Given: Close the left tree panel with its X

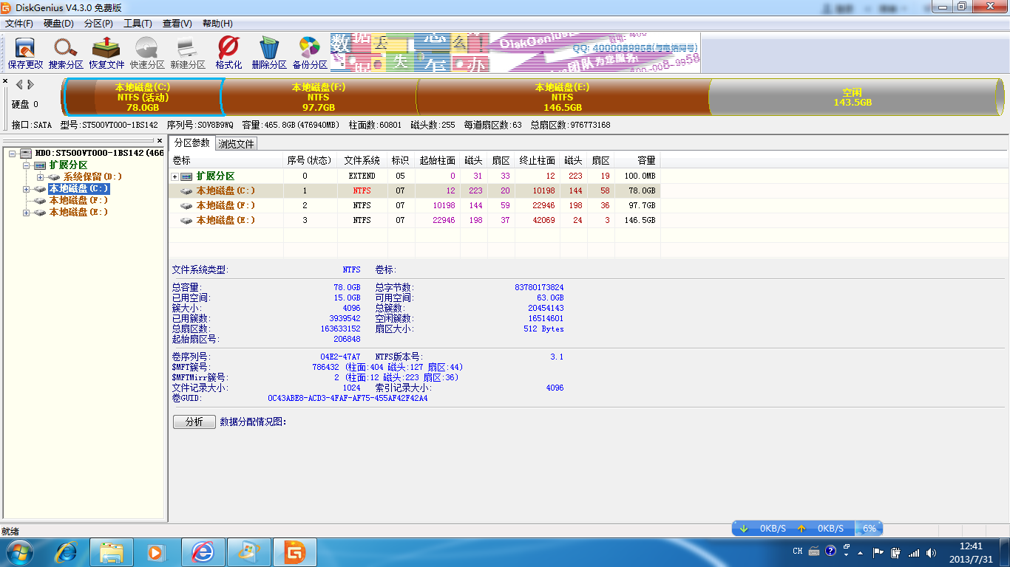Looking at the screenshot, I should coord(160,140).
